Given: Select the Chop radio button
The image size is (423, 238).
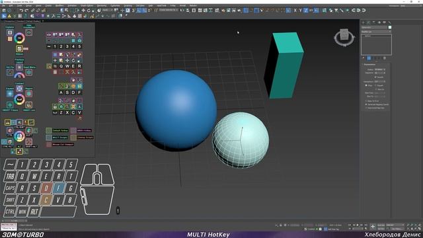Looking at the screenshot, I should [366, 85].
